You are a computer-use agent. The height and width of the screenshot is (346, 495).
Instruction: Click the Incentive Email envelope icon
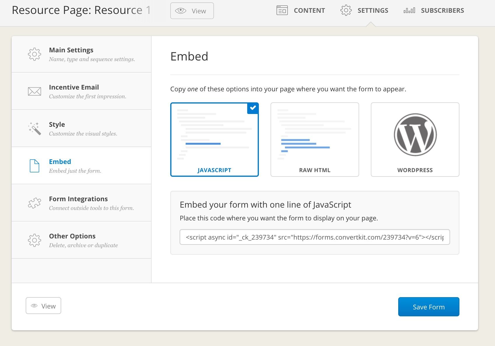34,91
